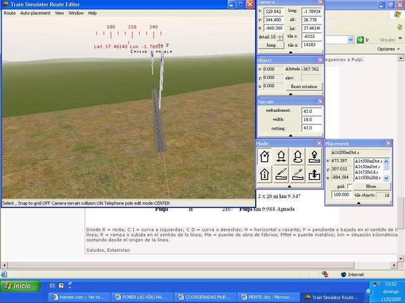Select the terrain knife editing icon
Screen dimensions: 405x303
tap(282, 175)
